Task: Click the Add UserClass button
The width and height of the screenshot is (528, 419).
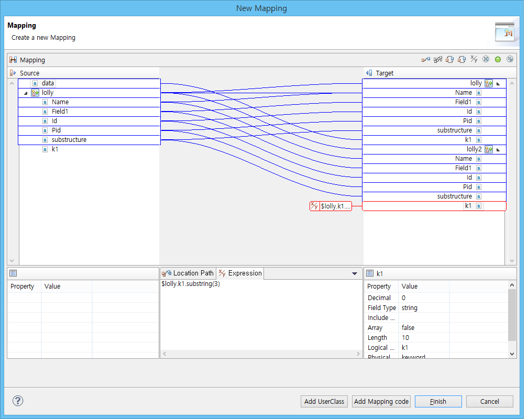Action: (324, 401)
